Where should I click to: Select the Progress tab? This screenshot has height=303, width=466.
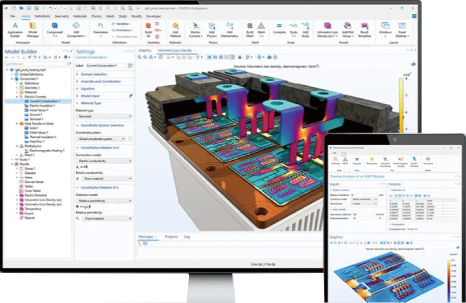point(171,237)
